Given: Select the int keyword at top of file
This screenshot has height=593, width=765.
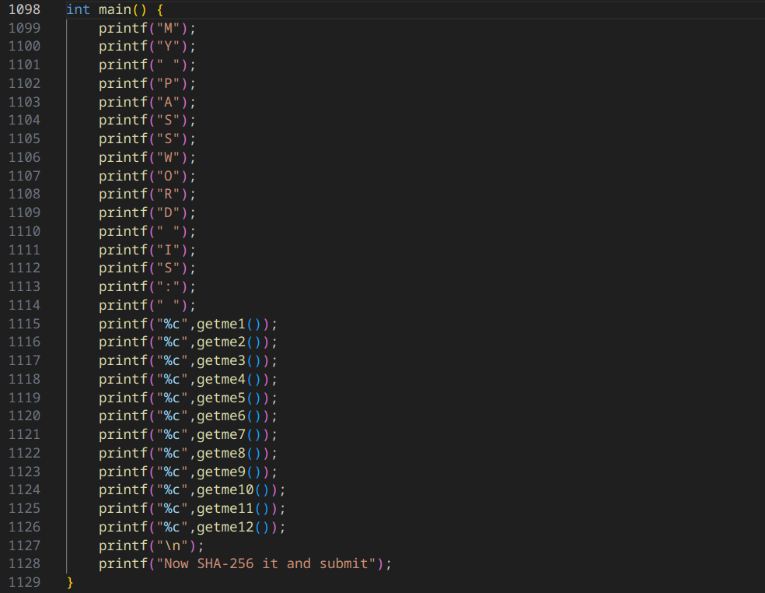Looking at the screenshot, I should coord(78,9).
